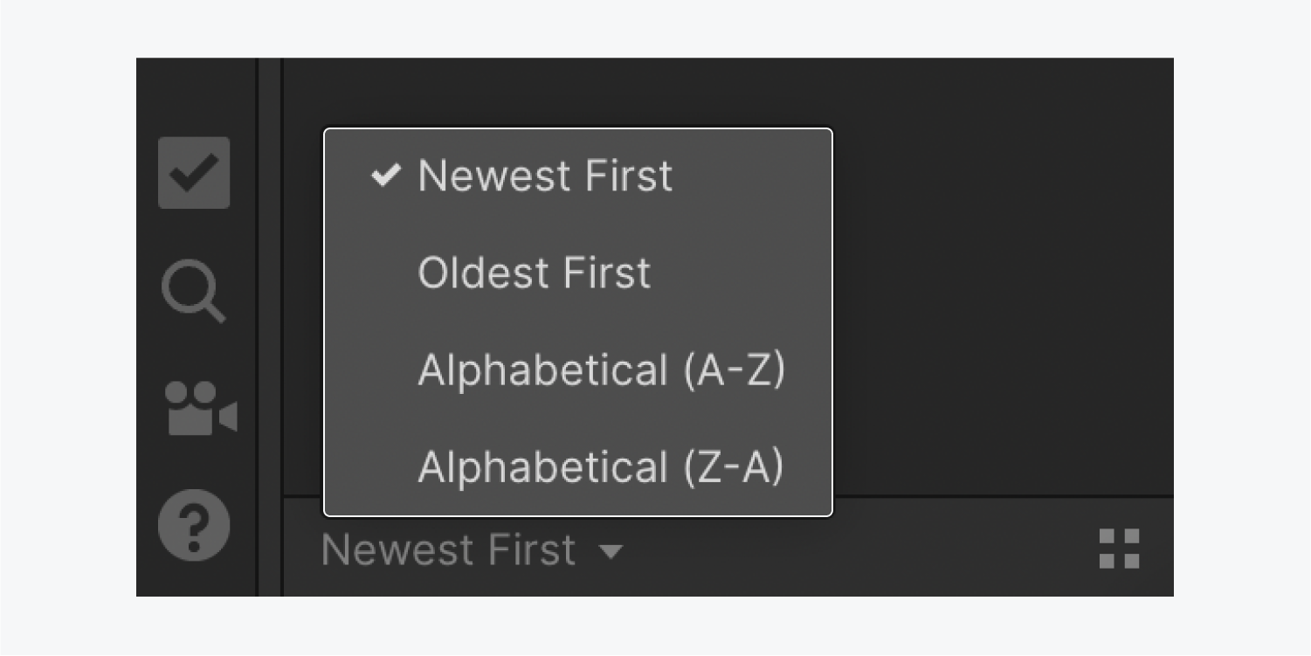This screenshot has width=1311, height=656.
Task: Click the light gray margin outside the panel
Action: (x=655, y=28)
